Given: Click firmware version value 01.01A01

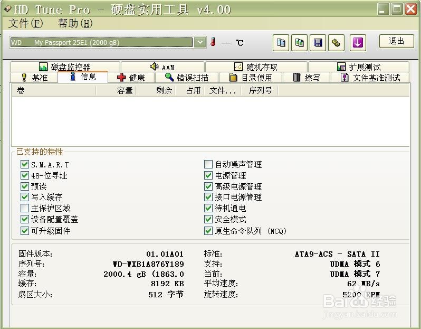Looking at the screenshot, I should (x=165, y=254).
